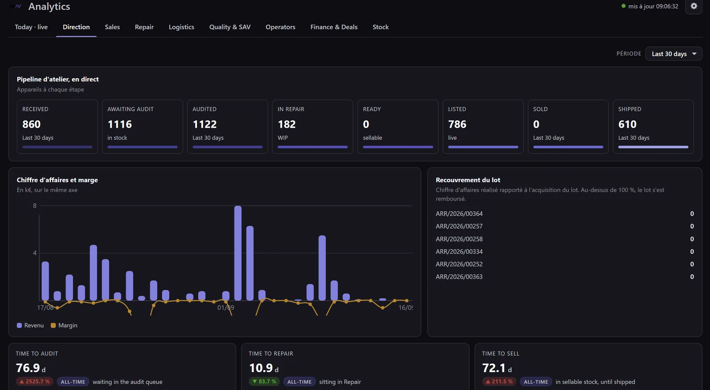
Task: Click the tallest revenue bar in chart
Action: click(x=238, y=253)
